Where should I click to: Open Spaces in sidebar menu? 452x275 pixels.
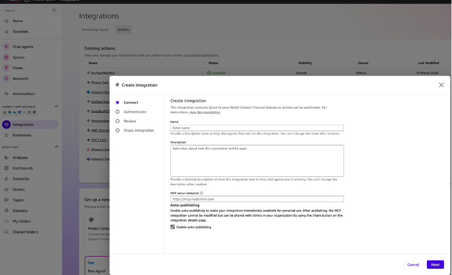tap(18, 57)
